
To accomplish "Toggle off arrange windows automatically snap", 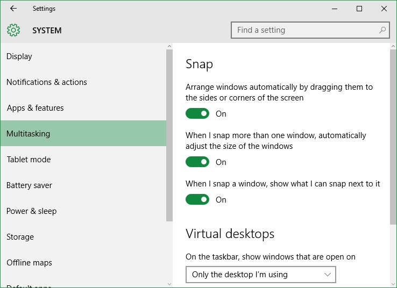I will coord(197,113).
